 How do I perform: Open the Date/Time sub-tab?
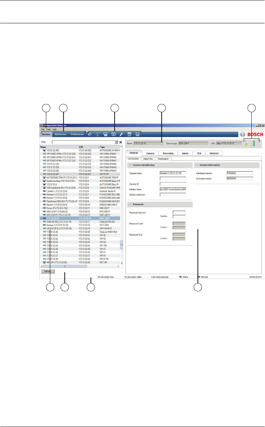(x=148, y=159)
